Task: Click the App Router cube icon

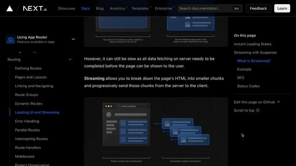Action: click(x=11, y=39)
